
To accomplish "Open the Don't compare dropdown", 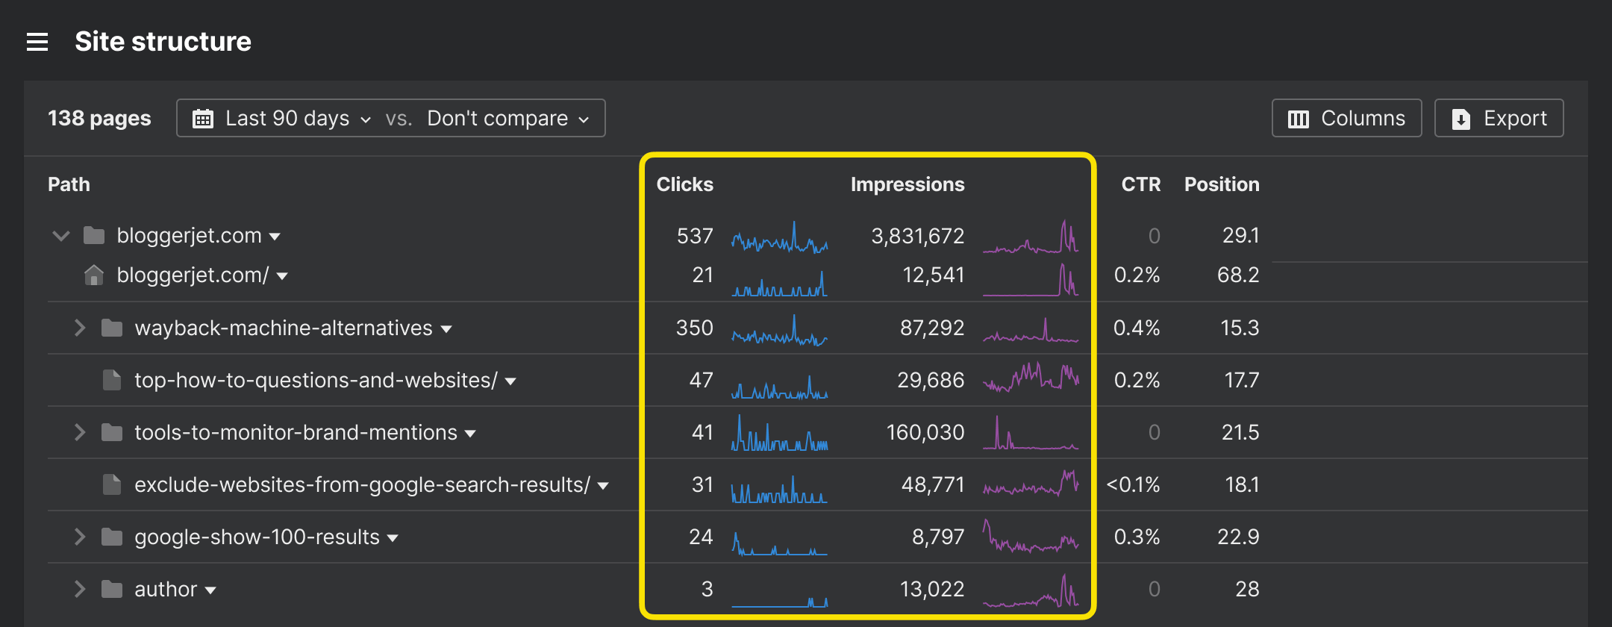I will click(507, 119).
